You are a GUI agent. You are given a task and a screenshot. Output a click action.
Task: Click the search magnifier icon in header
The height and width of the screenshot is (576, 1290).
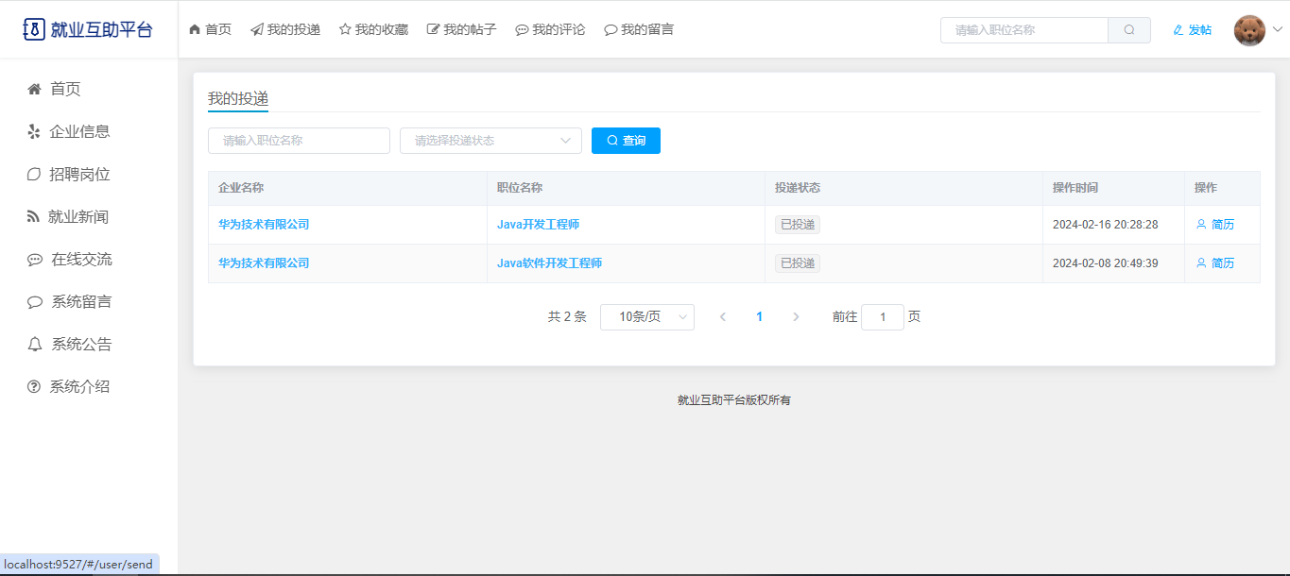click(1128, 30)
